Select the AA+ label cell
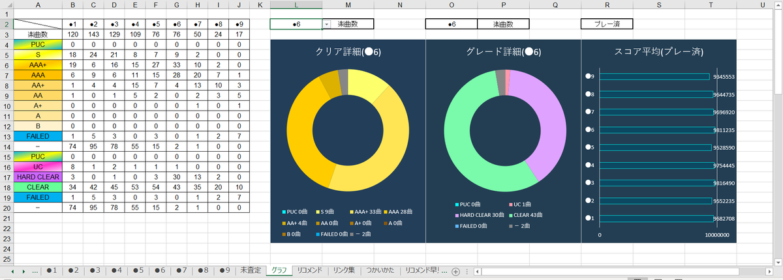Screen dimensions: 783x280 click(x=38, y=85)
